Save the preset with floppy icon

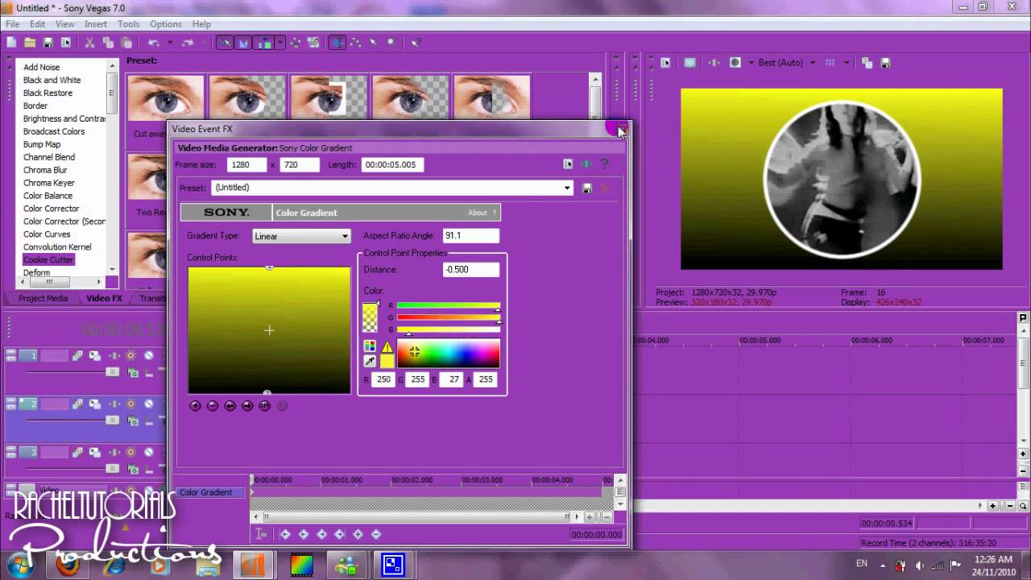pos(587,188)
